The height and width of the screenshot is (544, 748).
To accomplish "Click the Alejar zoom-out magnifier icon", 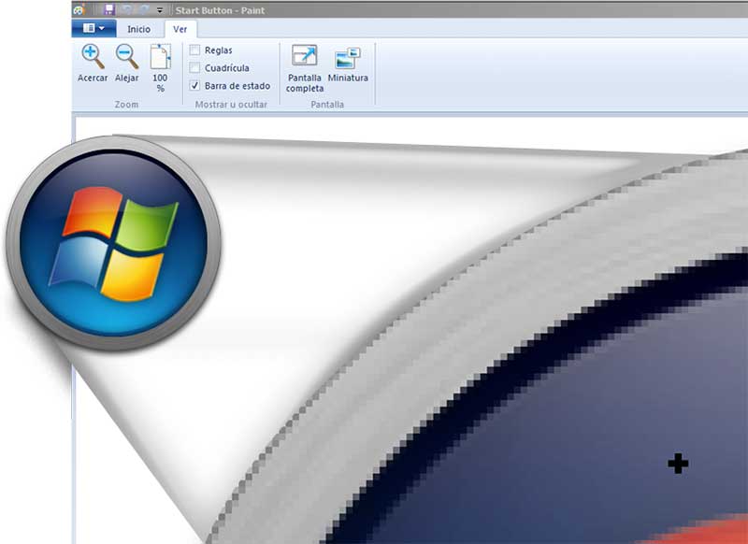I will pos(127,57).
